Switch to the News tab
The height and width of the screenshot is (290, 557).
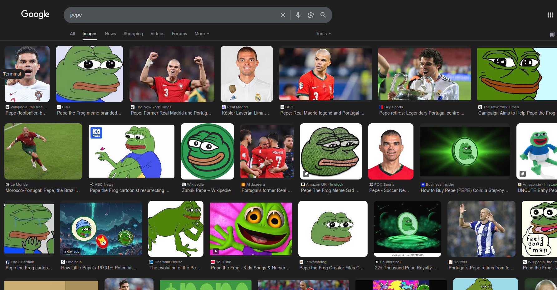(x=110, y=34)
